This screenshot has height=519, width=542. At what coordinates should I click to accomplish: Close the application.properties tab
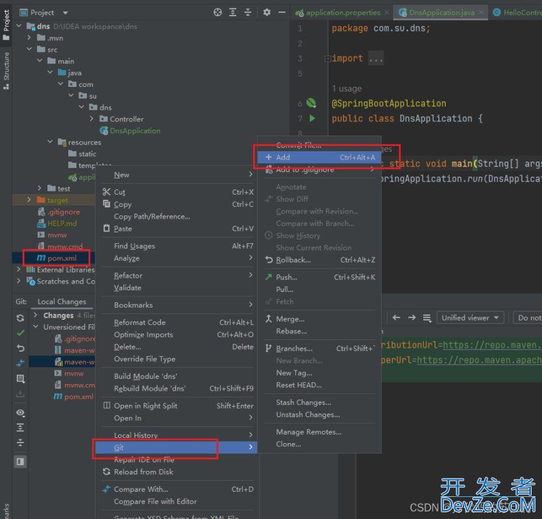[x=387, y=12]
